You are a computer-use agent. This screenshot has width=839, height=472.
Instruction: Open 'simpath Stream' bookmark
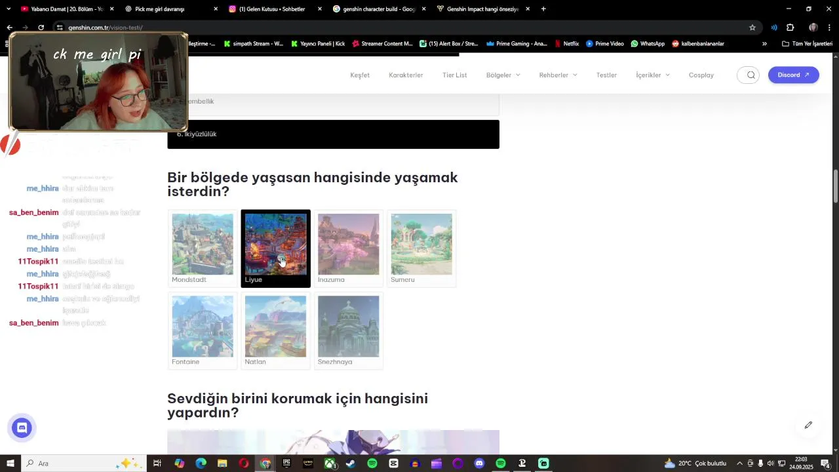click(x=253, y=44)
